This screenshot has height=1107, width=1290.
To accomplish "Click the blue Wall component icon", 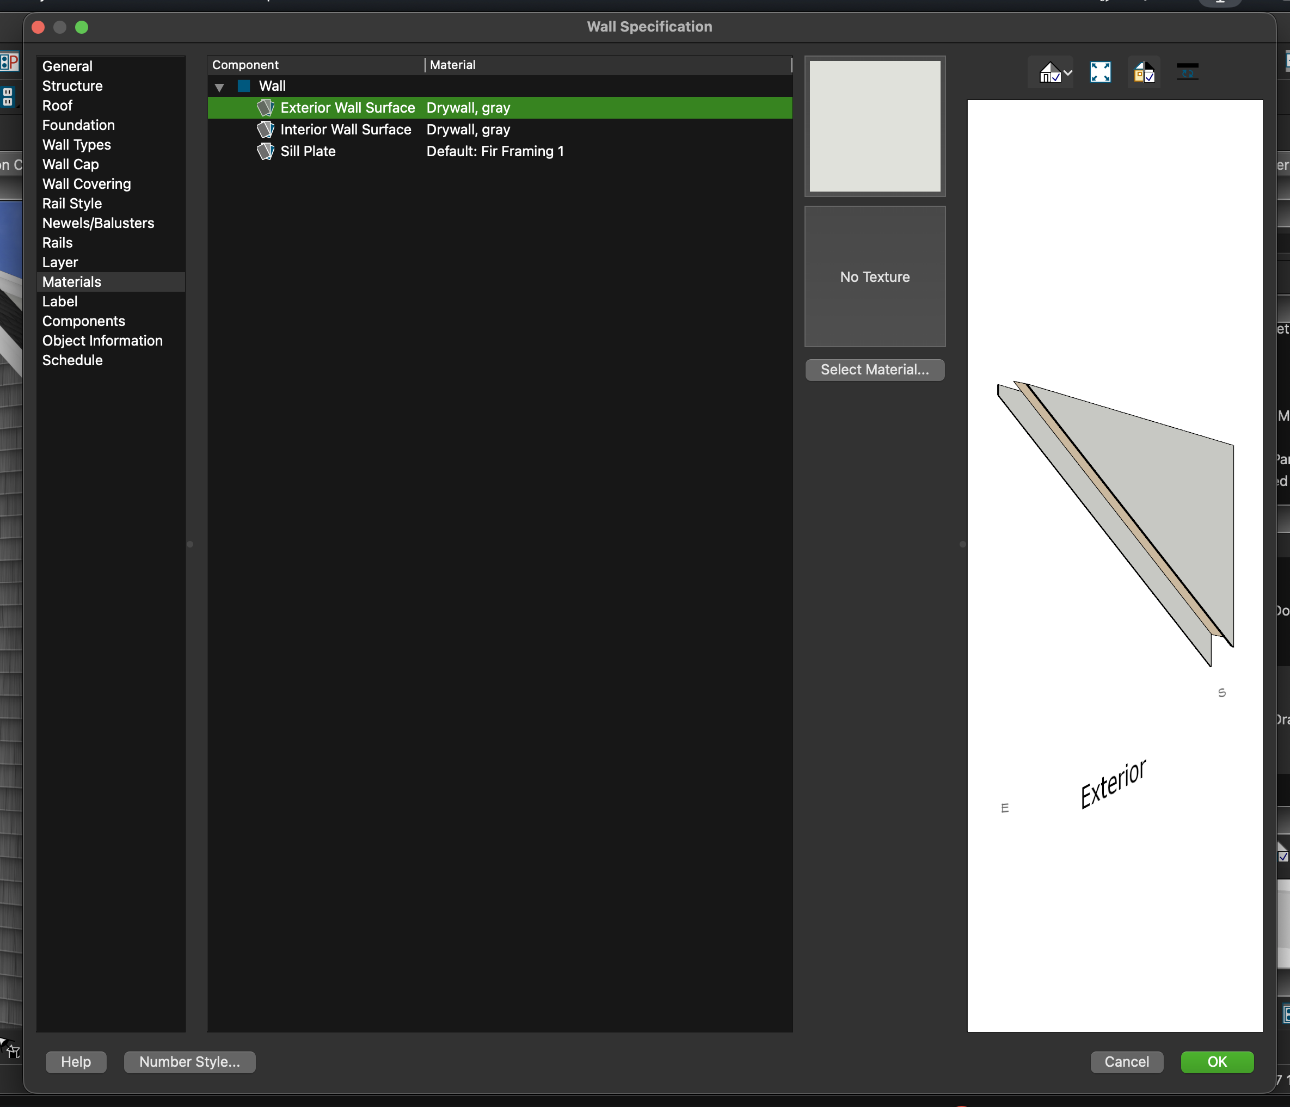I will (244, 86).
